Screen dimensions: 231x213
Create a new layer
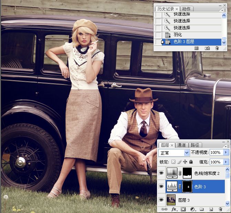click(211, 209)
